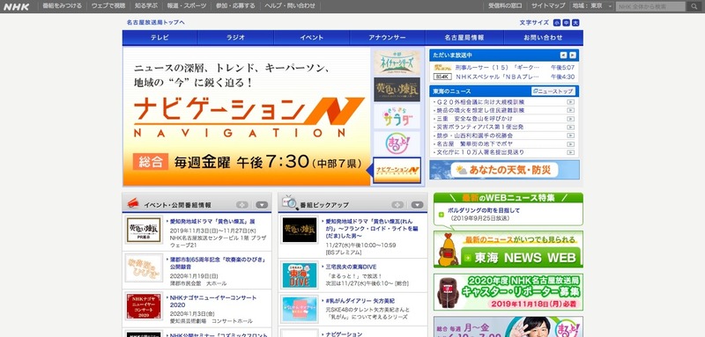Screen dimensions: 705x337
Task: Click the NHK logo in the top bar
Action: click(16, 6)
